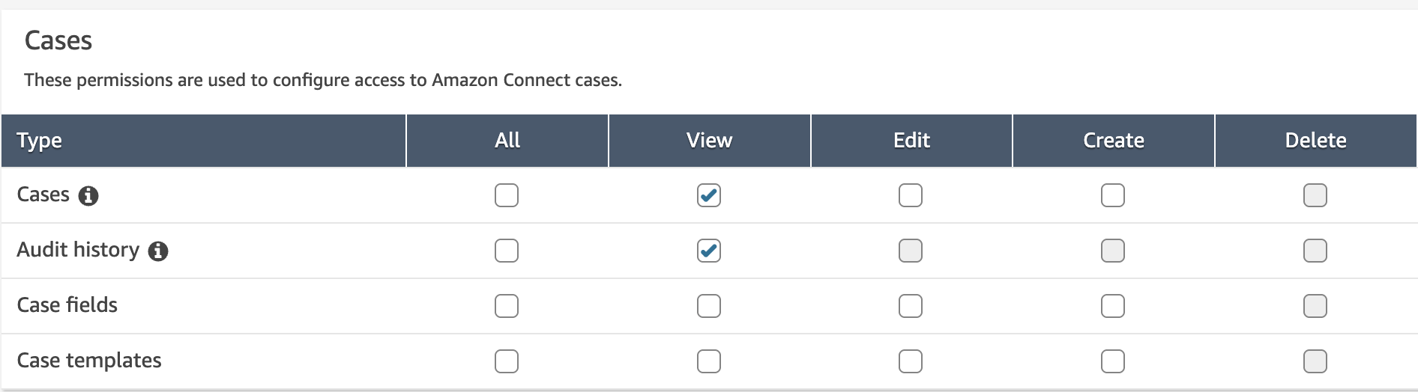Image resolution: width=1418 pixels, height=392 pixels.
Task: Select All checkbox for Case fields
Action: [x=507, y=306]
